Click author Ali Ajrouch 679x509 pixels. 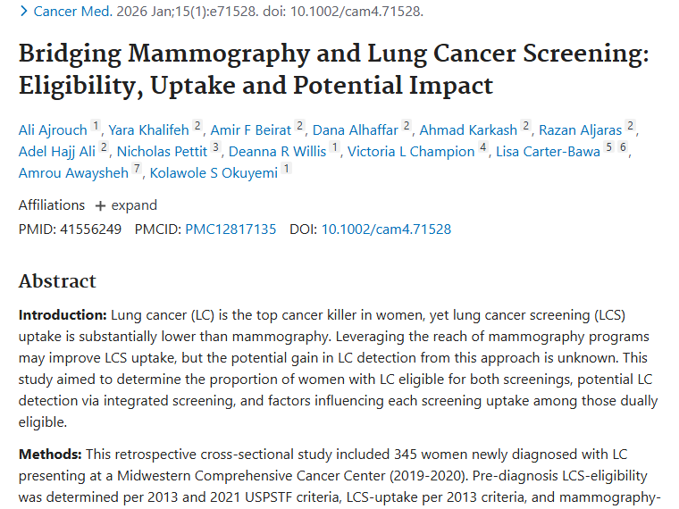point(53,130)
